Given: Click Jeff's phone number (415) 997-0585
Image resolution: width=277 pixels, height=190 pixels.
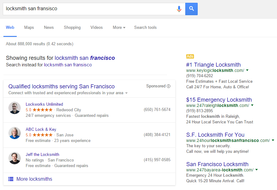Looking at the screenshot, I should [x=157, y=160].
